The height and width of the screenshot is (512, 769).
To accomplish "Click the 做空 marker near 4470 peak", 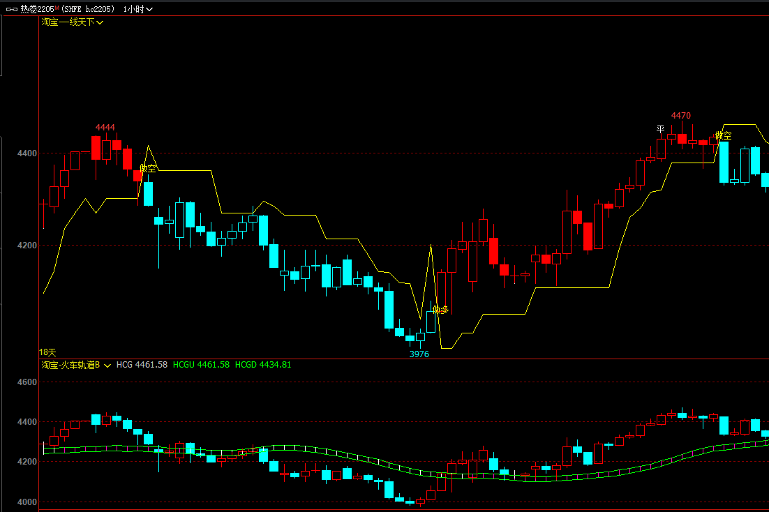I will tap(723, 135).
